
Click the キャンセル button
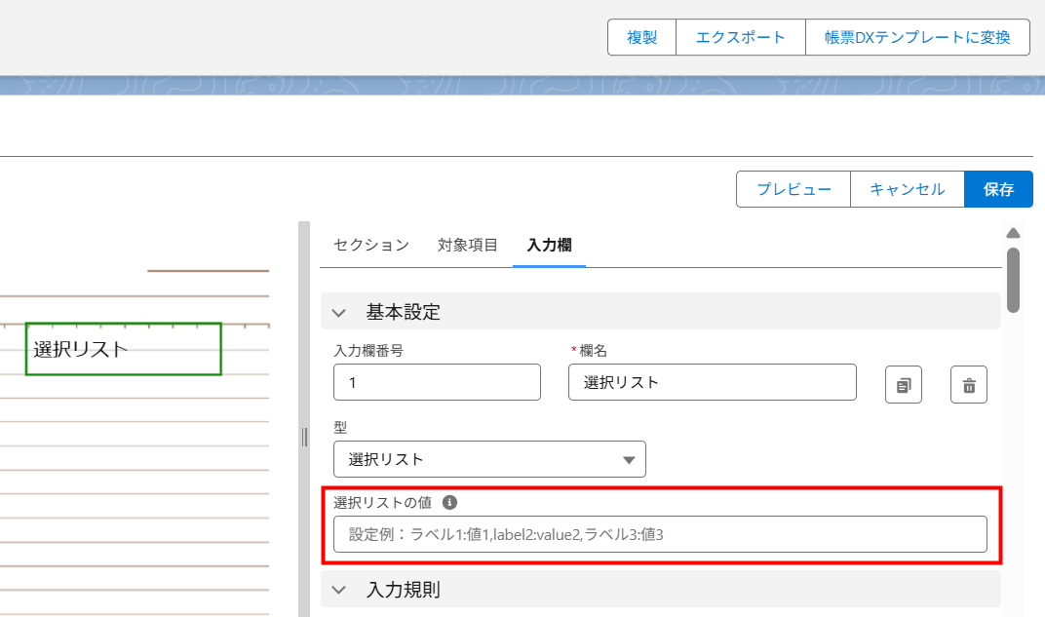pyautogui.click(x=907, y=188)
